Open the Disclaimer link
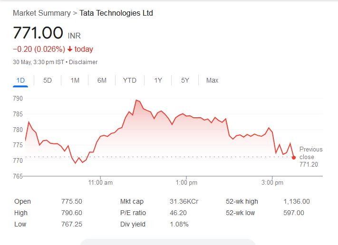 [x=84, y=62]
